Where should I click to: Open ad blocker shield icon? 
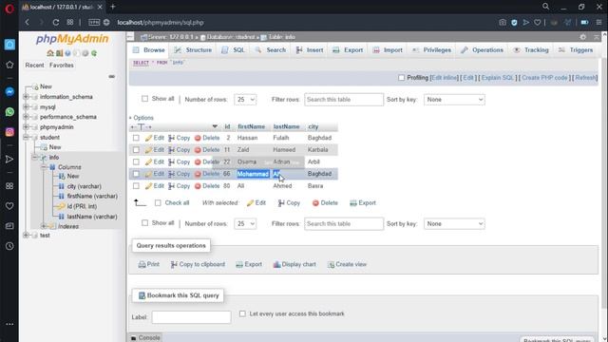514,23
